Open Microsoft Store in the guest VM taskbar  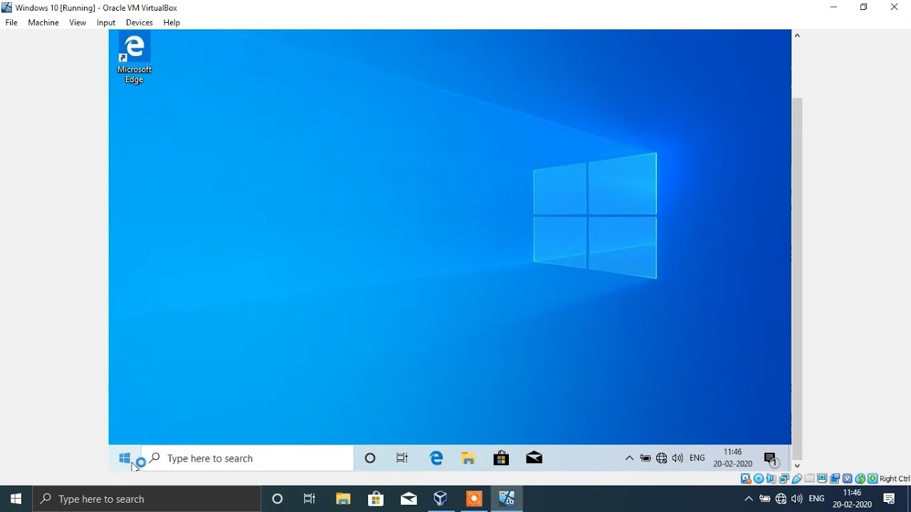pyautogui.click(x=501, y=459)
